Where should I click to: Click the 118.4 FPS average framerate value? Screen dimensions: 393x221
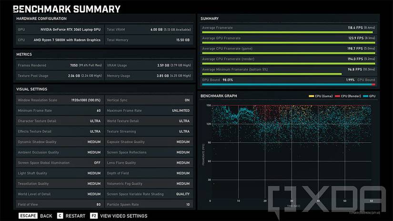point(355,28)
